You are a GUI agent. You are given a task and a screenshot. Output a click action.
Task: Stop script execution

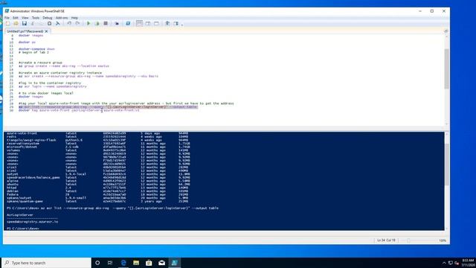click(106, 23)
